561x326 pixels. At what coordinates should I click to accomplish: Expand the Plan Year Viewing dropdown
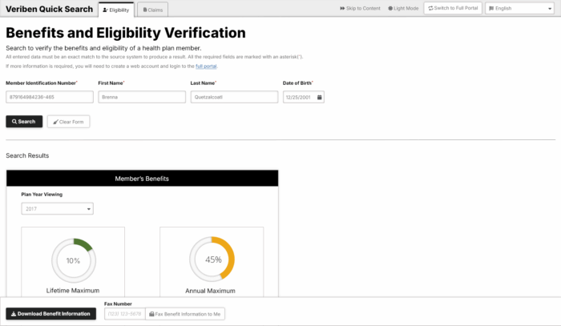pos(57,209)
